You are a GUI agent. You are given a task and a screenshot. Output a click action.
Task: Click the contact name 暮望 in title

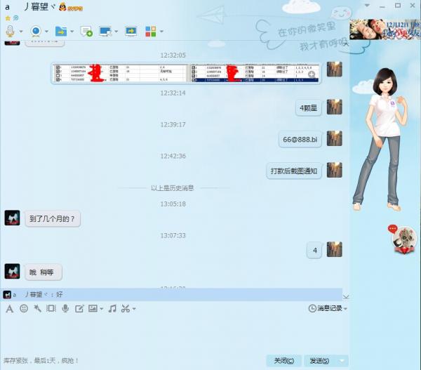40,7
